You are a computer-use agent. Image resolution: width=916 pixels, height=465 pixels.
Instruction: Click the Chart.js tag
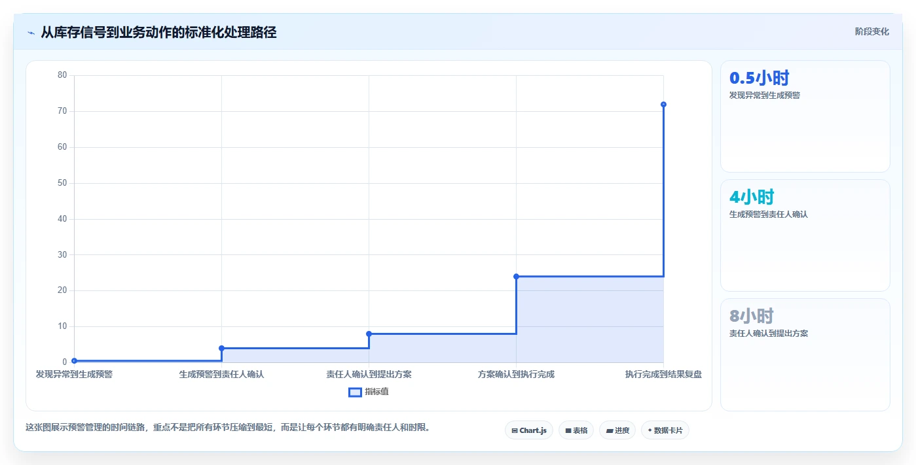point(529,430)
